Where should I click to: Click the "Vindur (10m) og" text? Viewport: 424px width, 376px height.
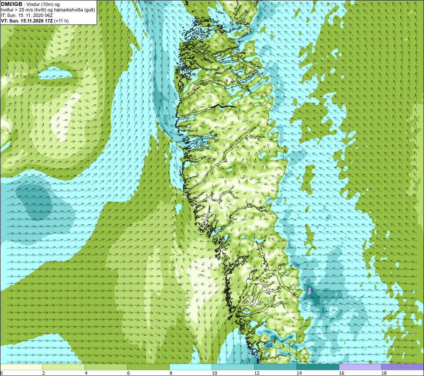(x=43, y=4)
